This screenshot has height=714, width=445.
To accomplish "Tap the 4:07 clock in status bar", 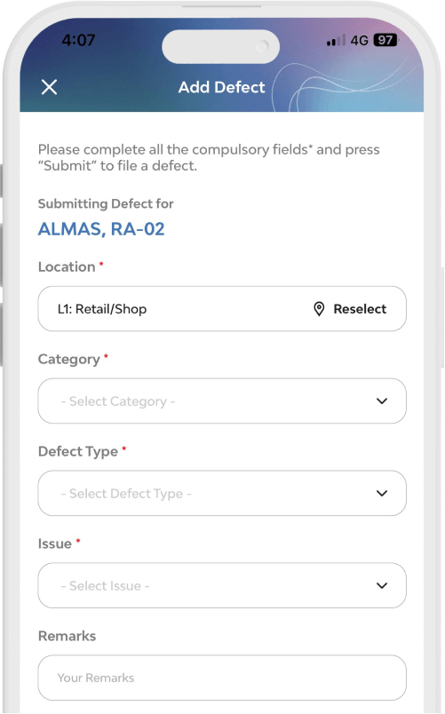I will click(x=78, y=40).
